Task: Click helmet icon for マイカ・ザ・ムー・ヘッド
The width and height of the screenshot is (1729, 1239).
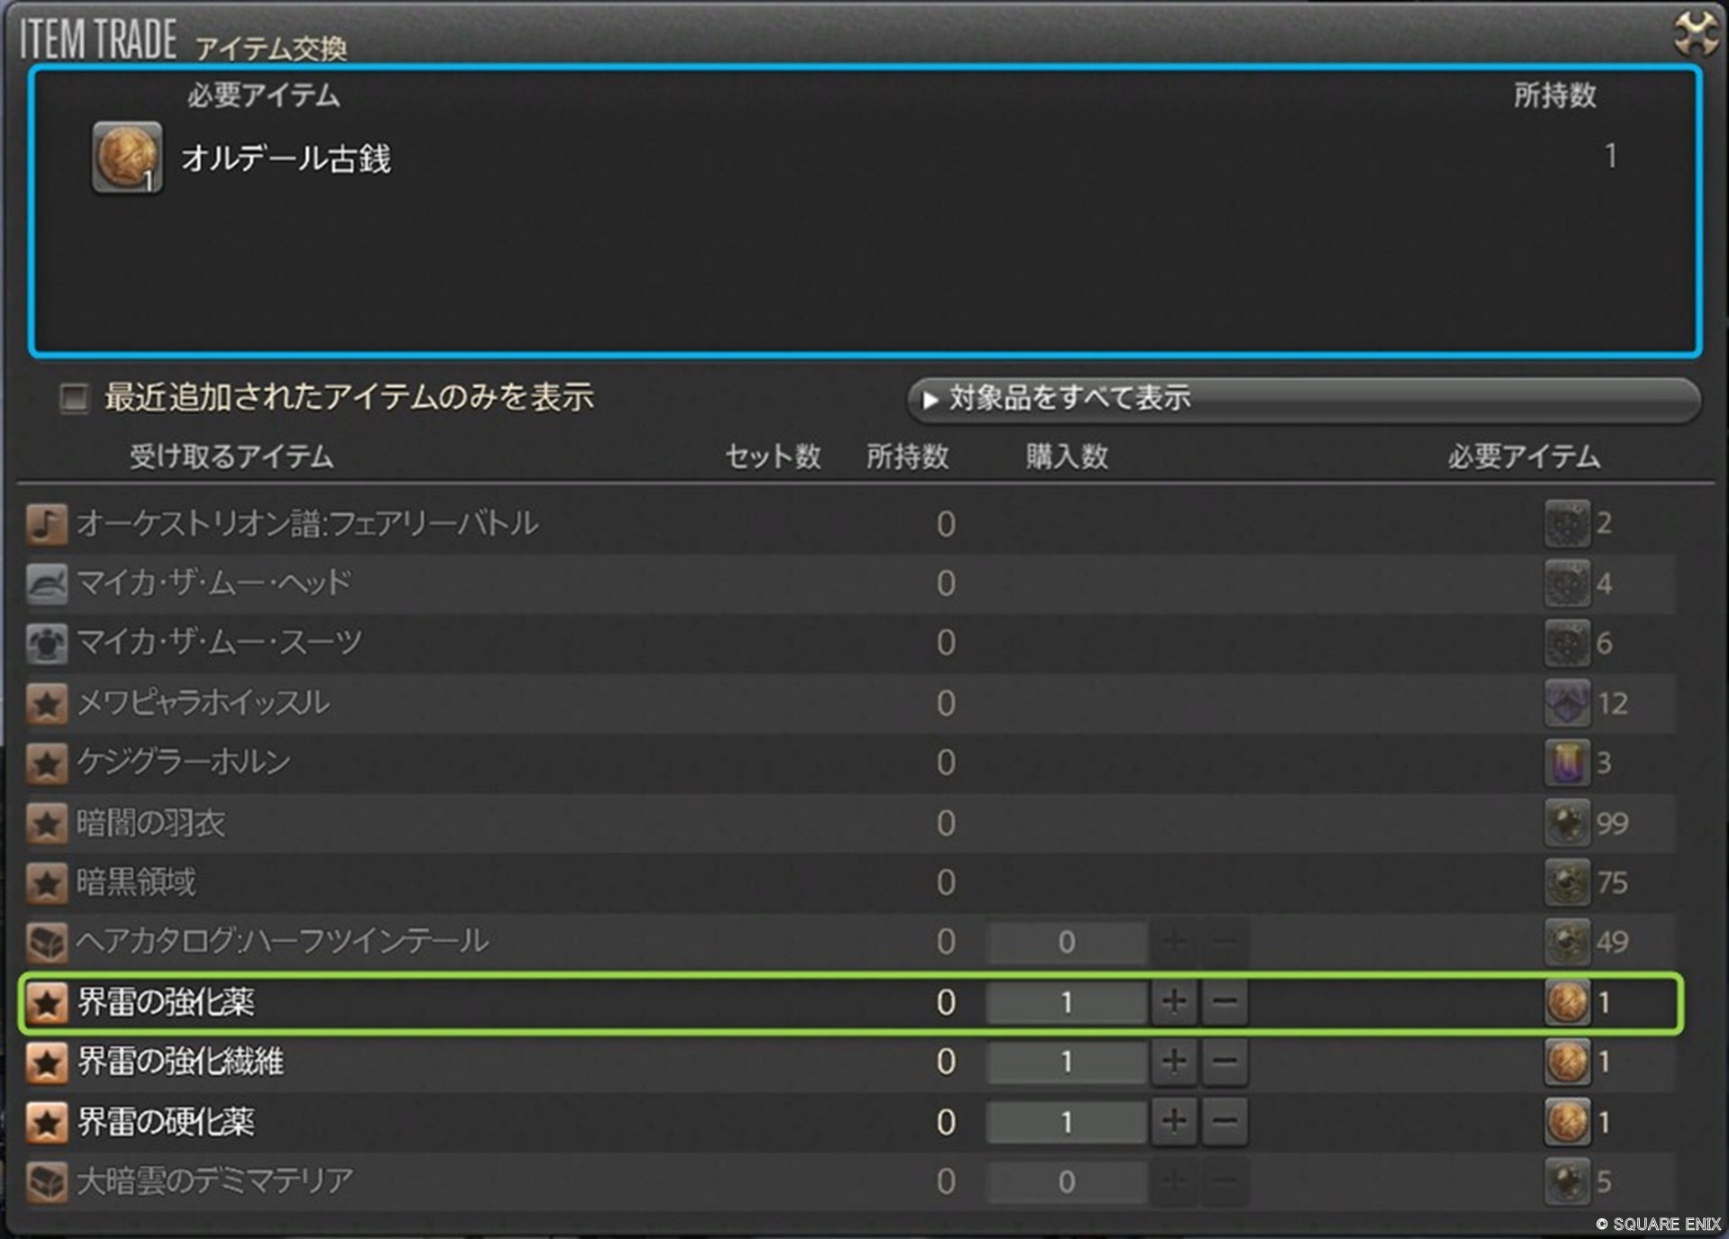Action: 47,583
